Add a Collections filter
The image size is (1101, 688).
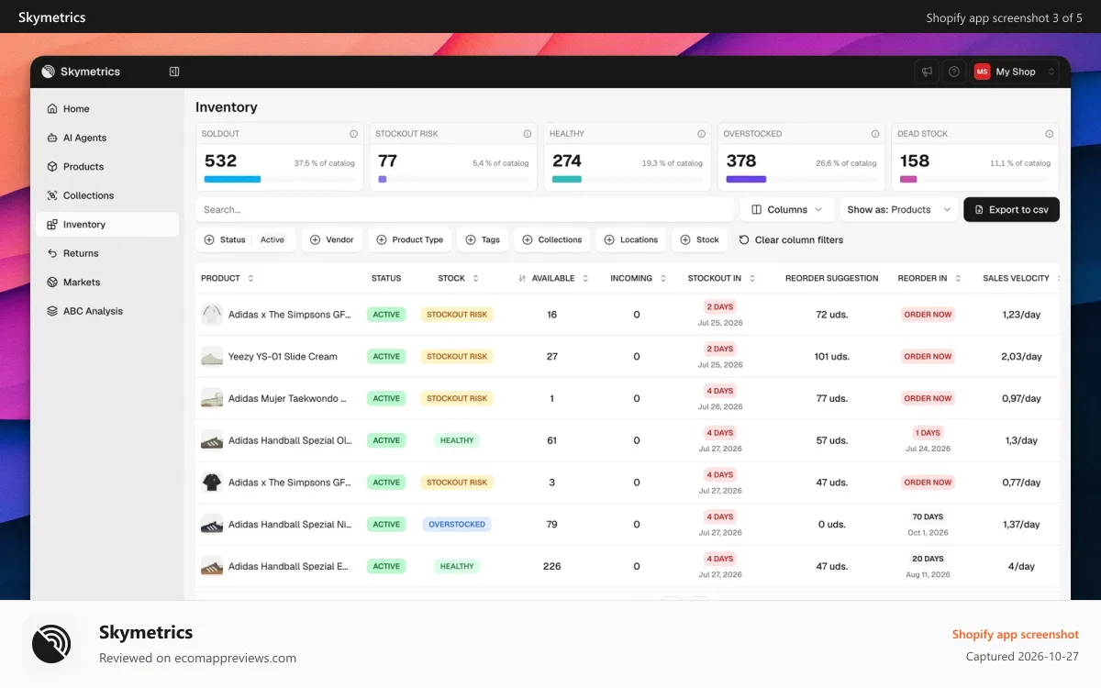coord(552,239)
